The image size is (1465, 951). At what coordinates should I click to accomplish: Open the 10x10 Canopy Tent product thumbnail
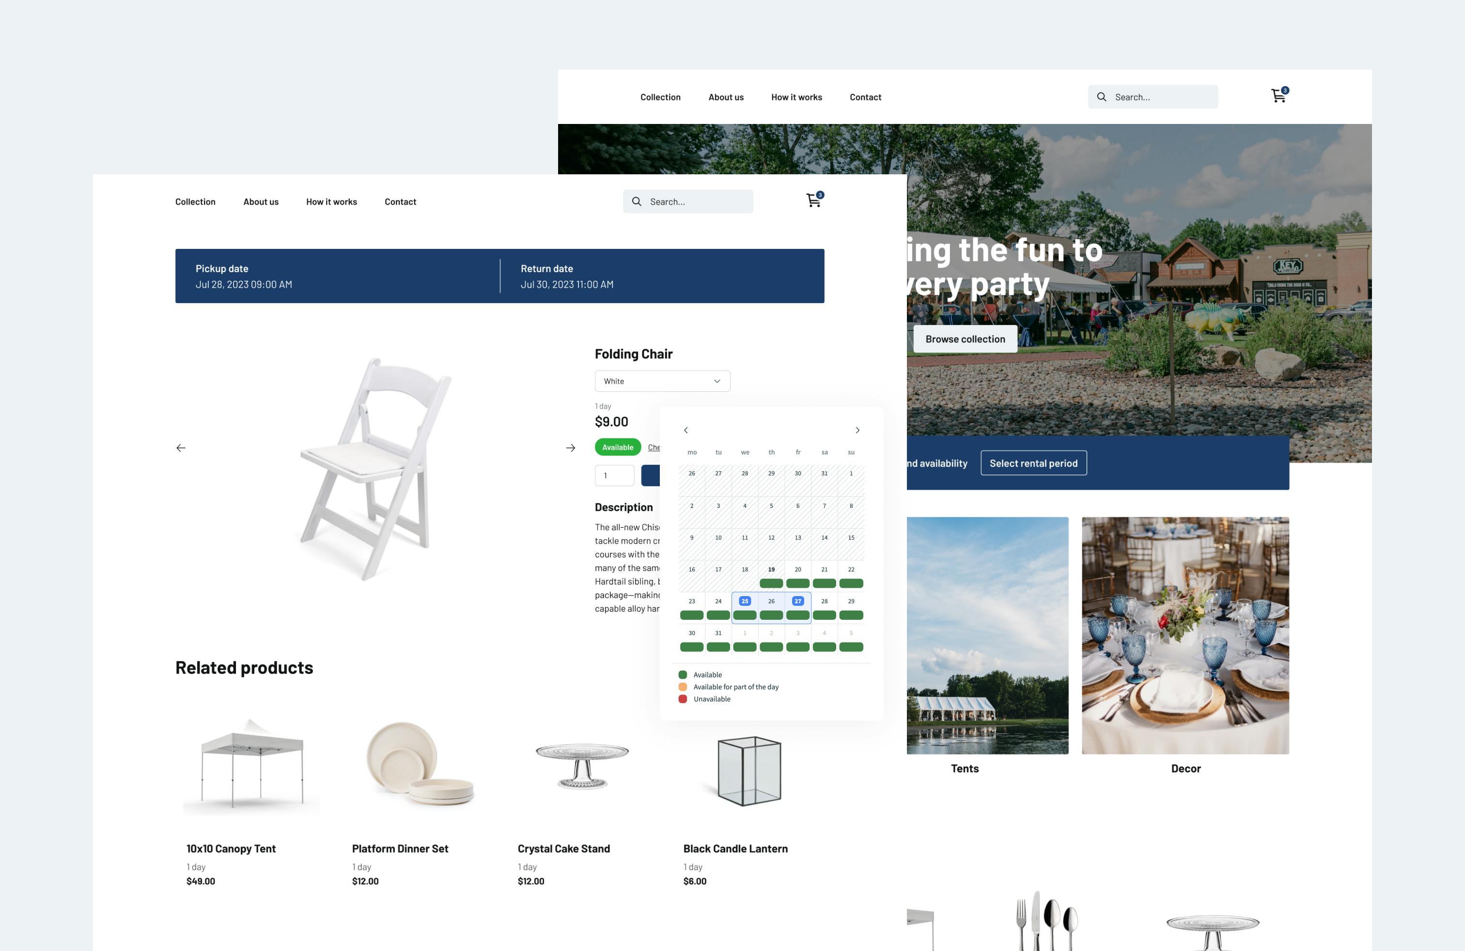252,766
